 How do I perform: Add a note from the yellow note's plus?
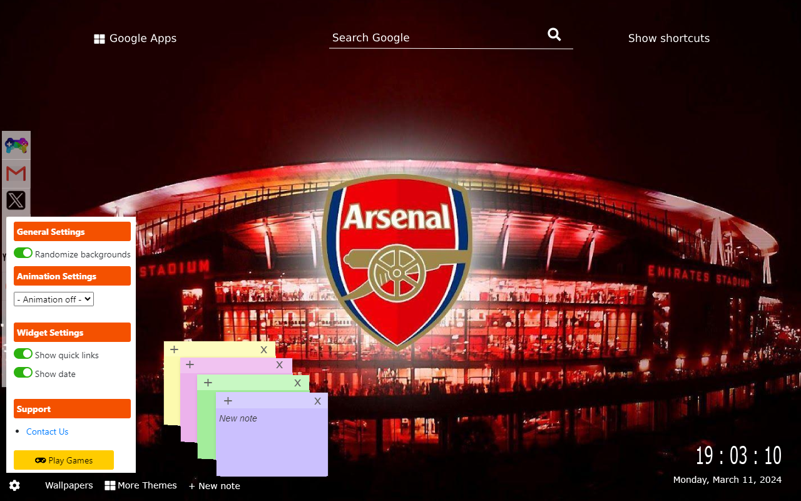click(174, 349)
